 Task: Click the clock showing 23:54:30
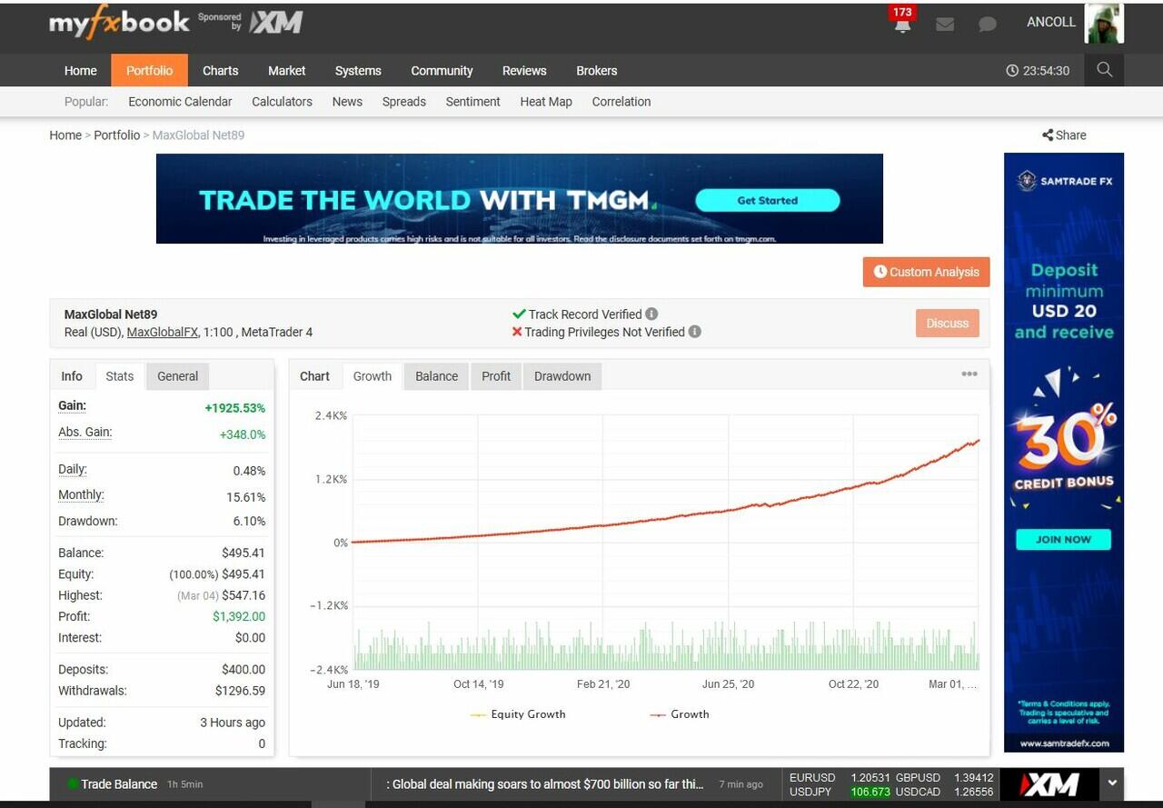(x=1038, y=71)
